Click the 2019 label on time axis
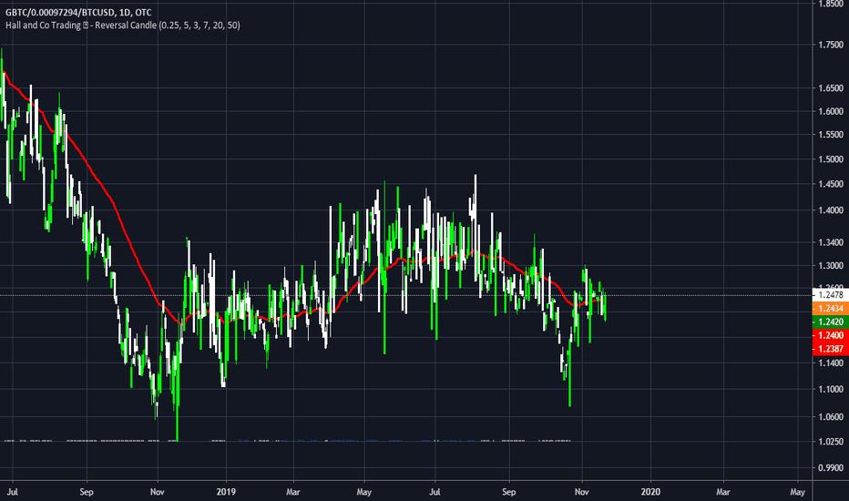 (226, 492)
